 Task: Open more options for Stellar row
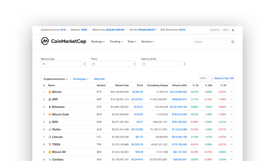(x=231, y=129)
